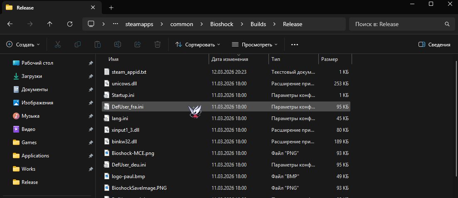This screenshot has height=198, width=458.
Task: Go back with the Back arrow
Action: point(10,24)
